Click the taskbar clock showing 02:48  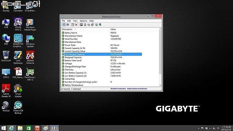coord(226,128)
